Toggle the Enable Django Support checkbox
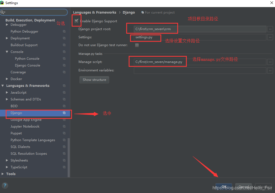The height and width of the screenshot is (193, 275). pos(77,21)
